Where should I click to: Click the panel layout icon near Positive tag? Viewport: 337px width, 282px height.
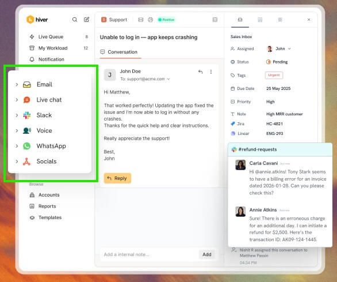click(x=215, y=20)
